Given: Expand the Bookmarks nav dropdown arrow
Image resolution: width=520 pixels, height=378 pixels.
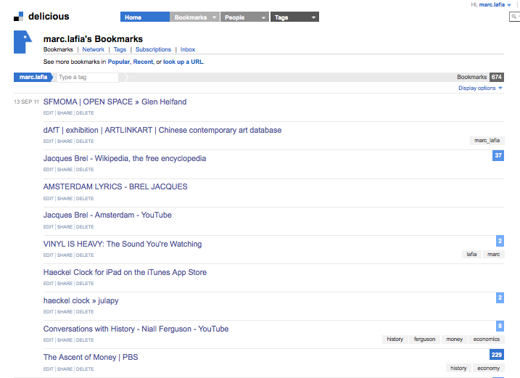Looking at the screenshot, I should click(x=215, y=17).
